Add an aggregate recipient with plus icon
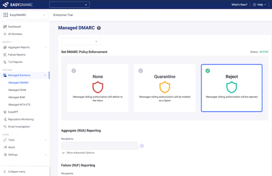Viewport: 272px width, 176px height. tap(142, 146)
